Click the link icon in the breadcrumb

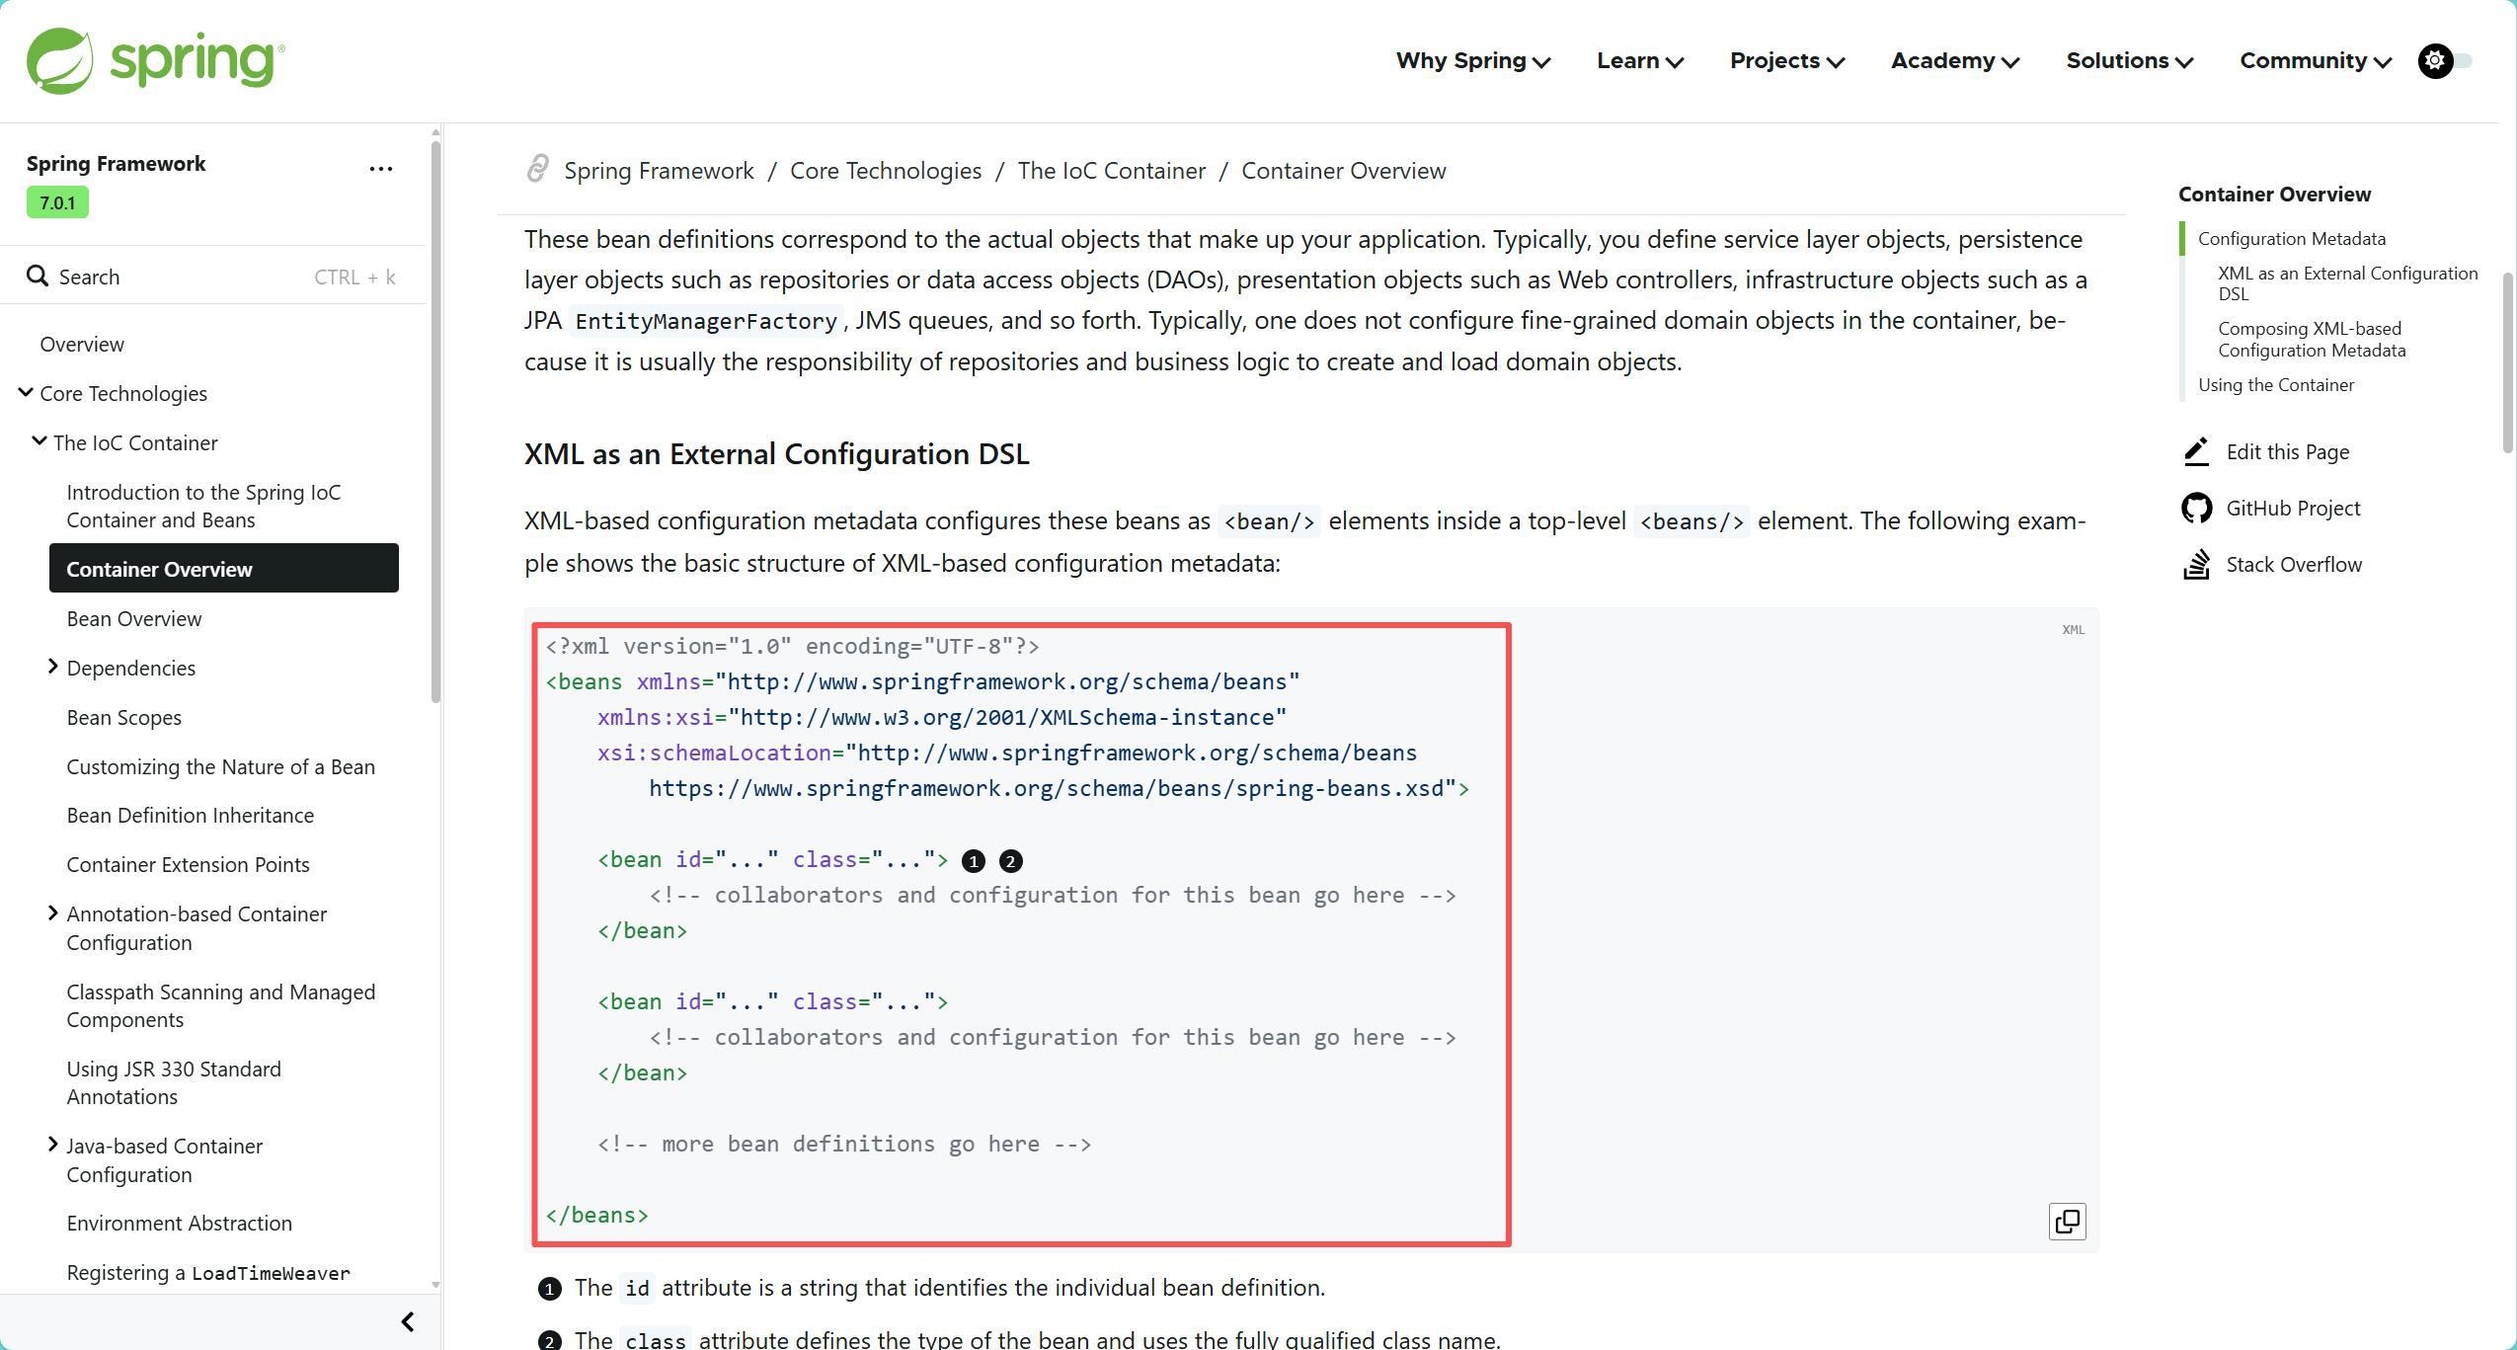pos(537,170)
